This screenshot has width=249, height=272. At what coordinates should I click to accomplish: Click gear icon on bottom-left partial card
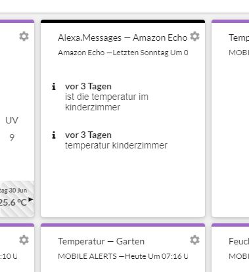tap(24, 240)
